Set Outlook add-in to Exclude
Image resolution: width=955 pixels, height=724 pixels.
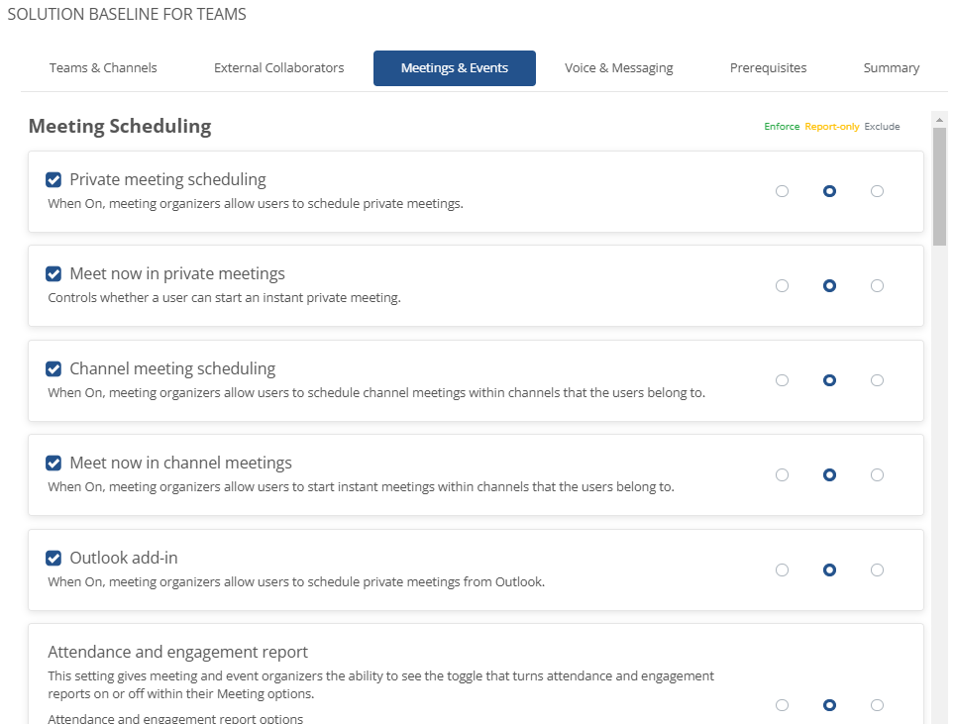[877, 569]
